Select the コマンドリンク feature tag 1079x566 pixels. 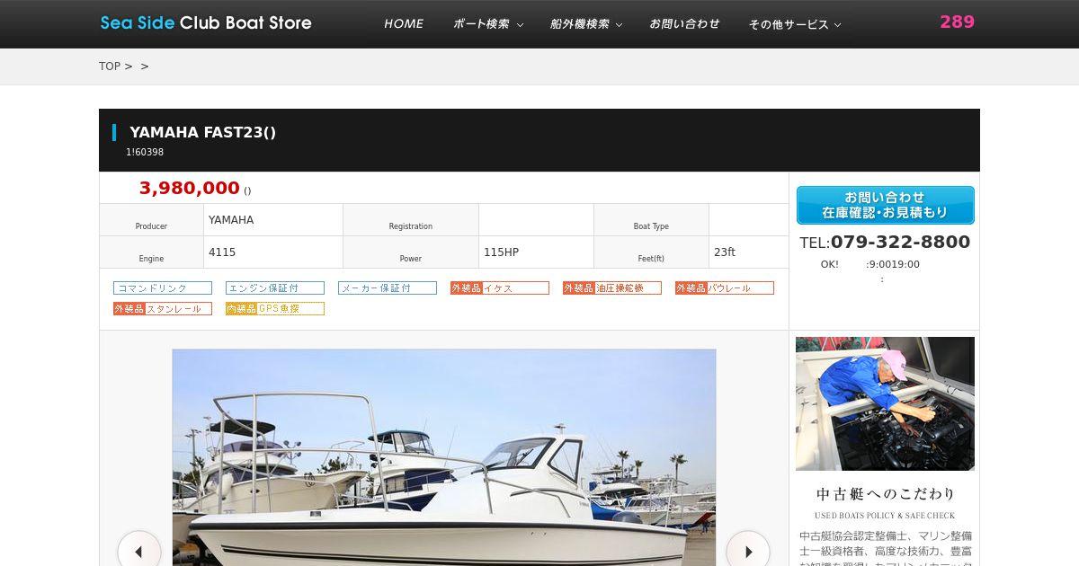[163, 288]
